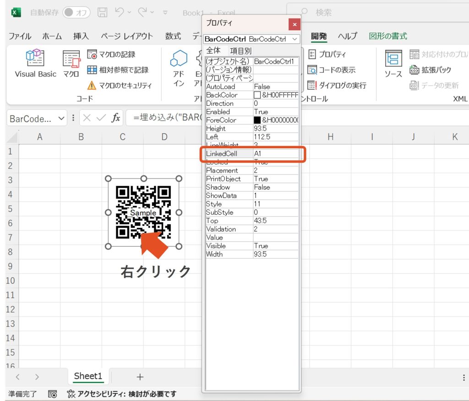Screen dimensions: 469x401
Task: Switch to the Sheet1 tab
Action: pyautogui.click(x=88, y=376)
